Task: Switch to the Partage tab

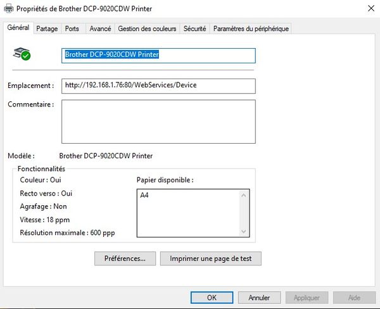Action: (47, 29)
